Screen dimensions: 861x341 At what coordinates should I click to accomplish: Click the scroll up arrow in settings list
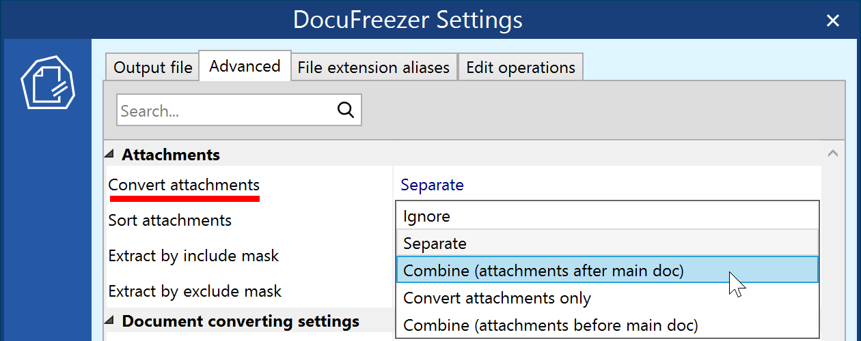[x=832, y=154]
